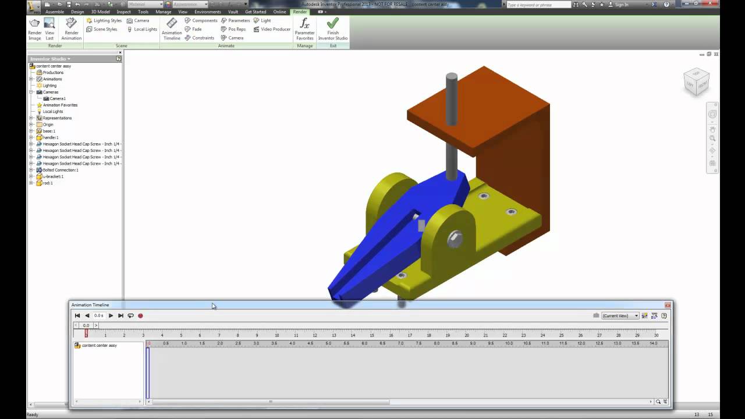Click the Render Animation tool
The image size is (745, 419).
[x=71, y=29]
